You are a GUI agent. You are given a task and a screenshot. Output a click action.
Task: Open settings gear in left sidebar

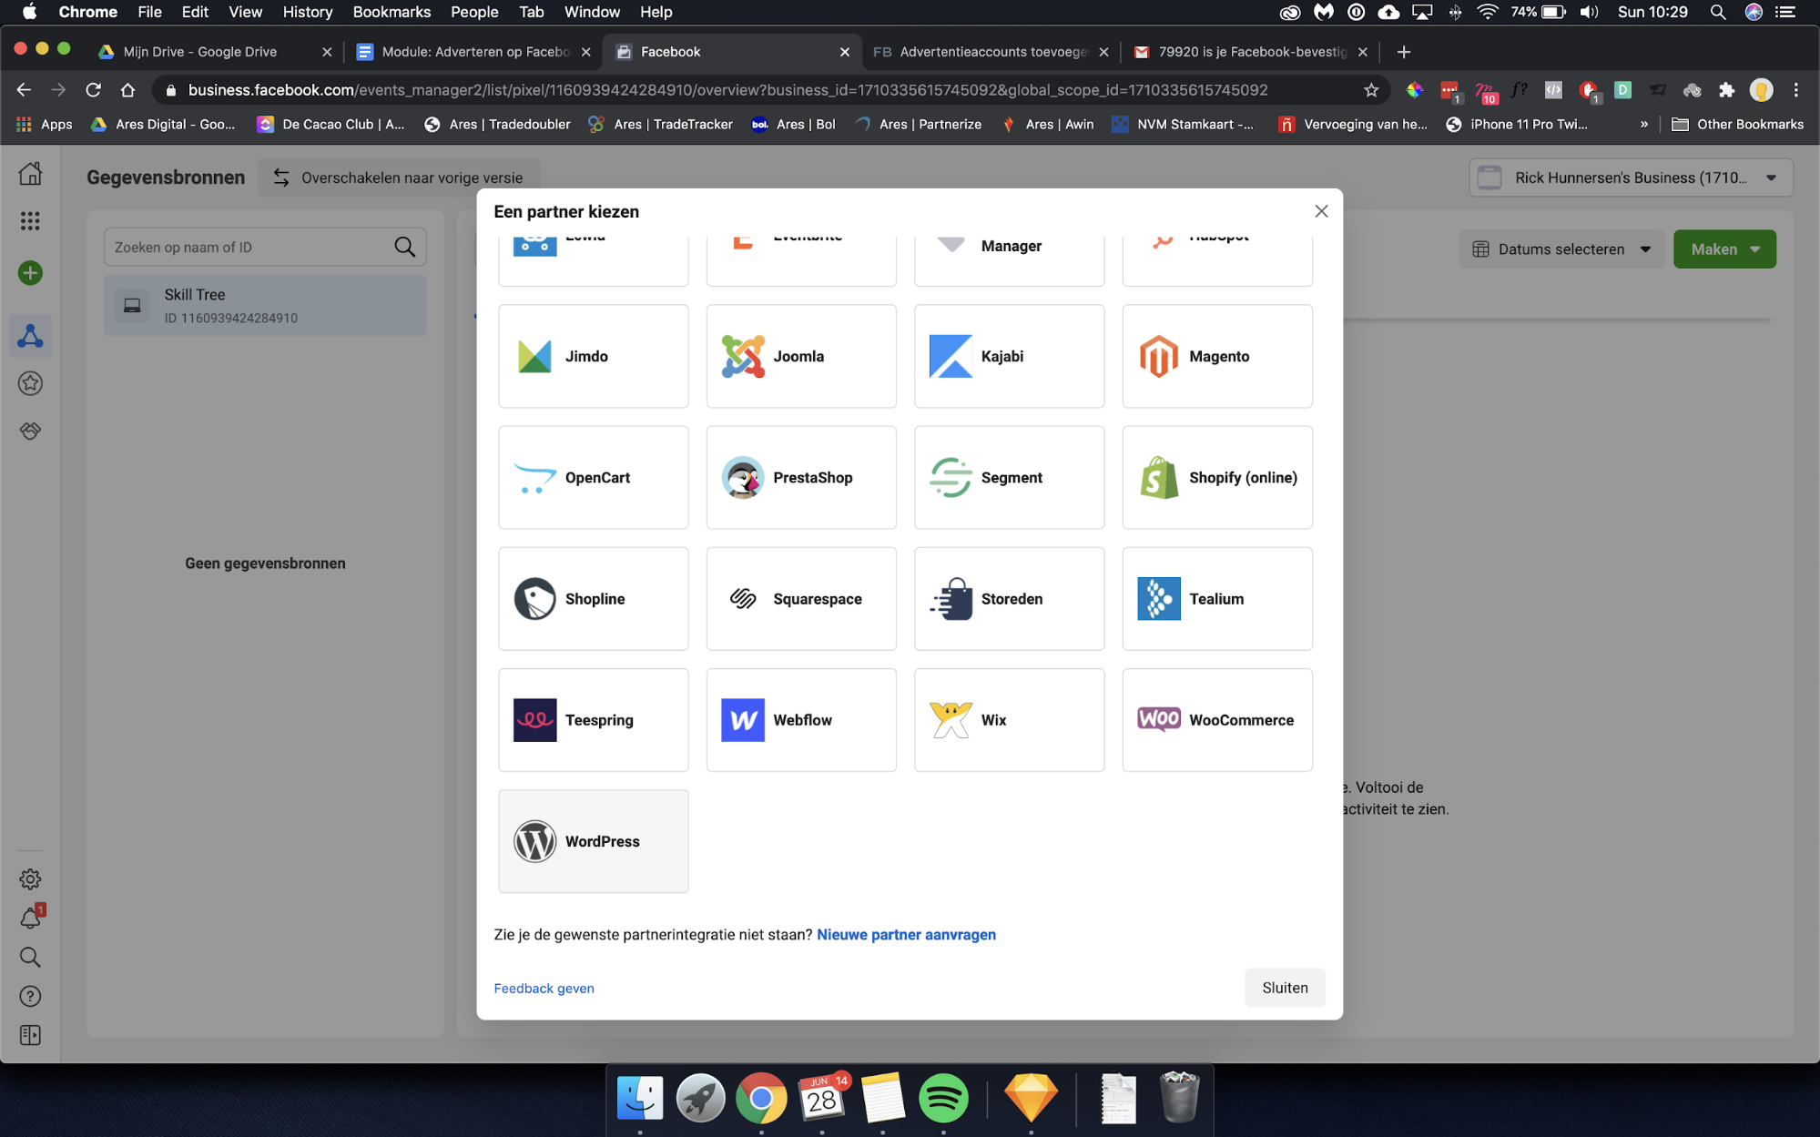[x=30, y=878]
